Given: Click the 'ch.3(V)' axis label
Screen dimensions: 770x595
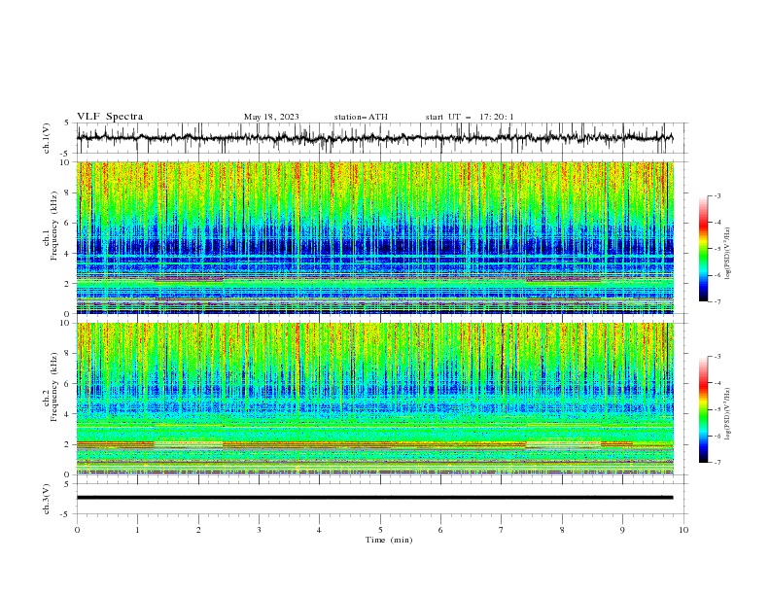Looking at the screenshot, I should point(47,499).
